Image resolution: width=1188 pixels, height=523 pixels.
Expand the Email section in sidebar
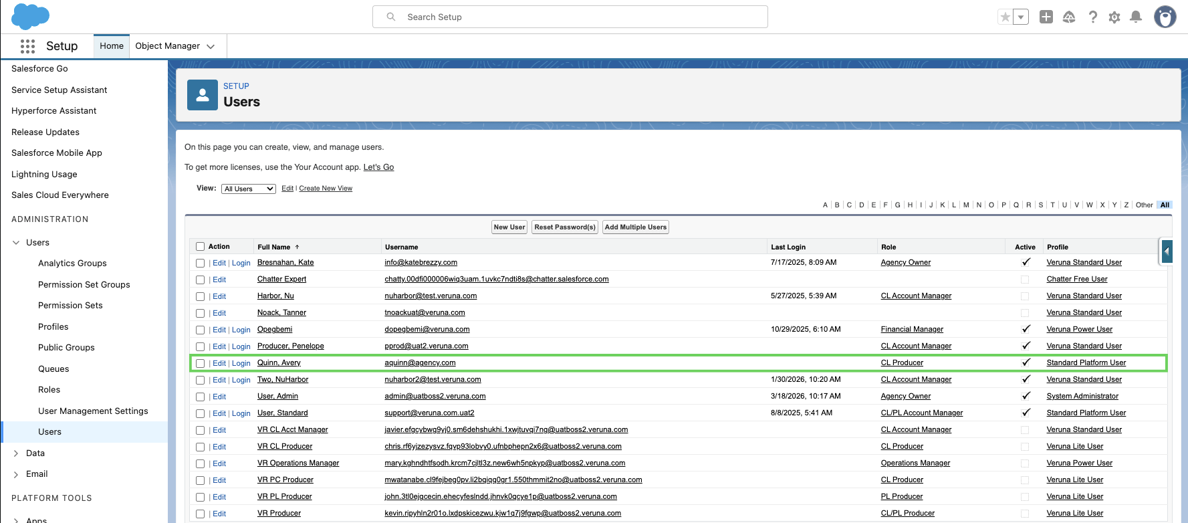click(16, 474)
